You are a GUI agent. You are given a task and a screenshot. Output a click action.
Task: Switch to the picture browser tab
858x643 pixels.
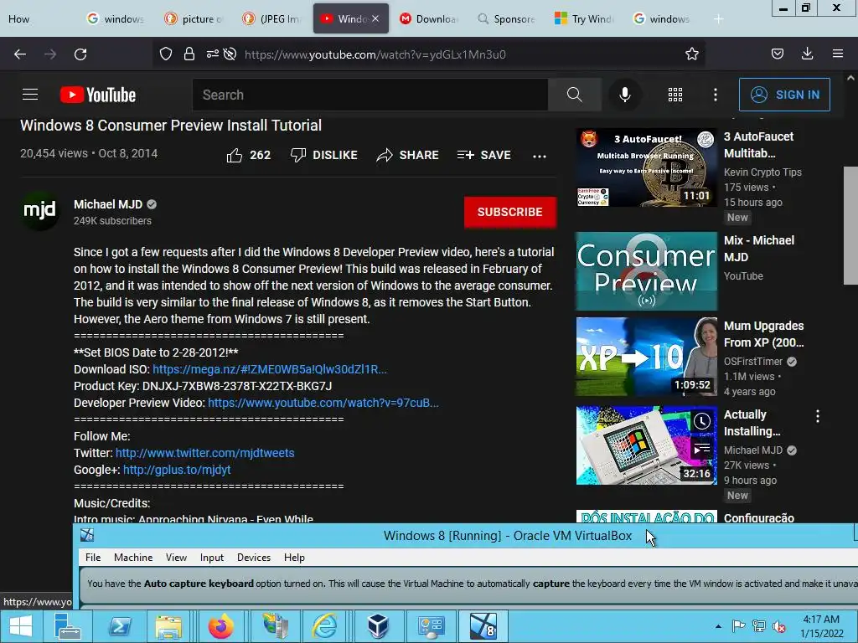click(194, 18)
